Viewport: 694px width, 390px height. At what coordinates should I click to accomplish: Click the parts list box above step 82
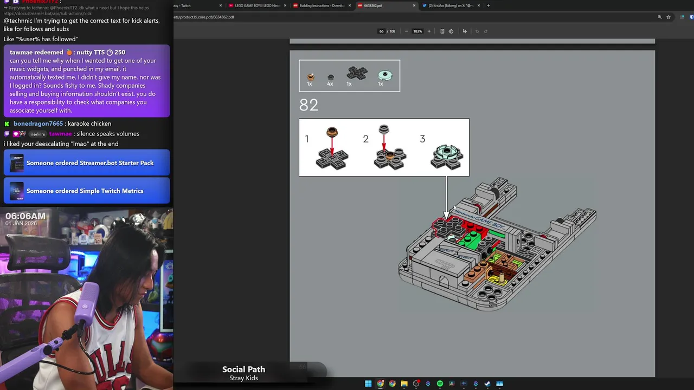pos(349,76)
